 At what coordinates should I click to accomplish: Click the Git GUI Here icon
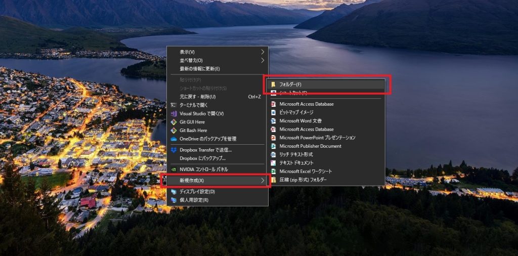tap(174, 122)
